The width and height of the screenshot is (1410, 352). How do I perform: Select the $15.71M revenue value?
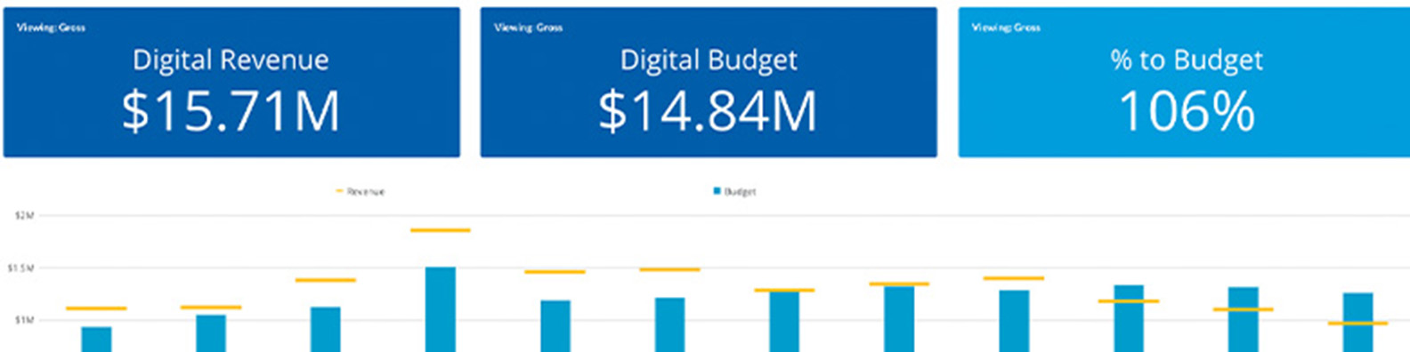[231, 111]
